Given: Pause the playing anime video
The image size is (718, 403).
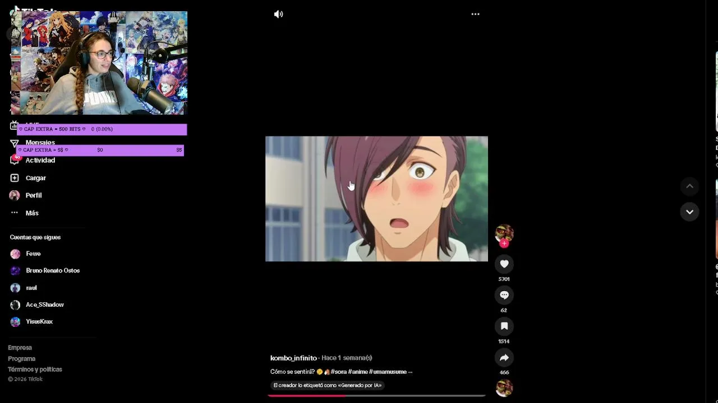Looking at the screenshot, I should click(376, 199).
